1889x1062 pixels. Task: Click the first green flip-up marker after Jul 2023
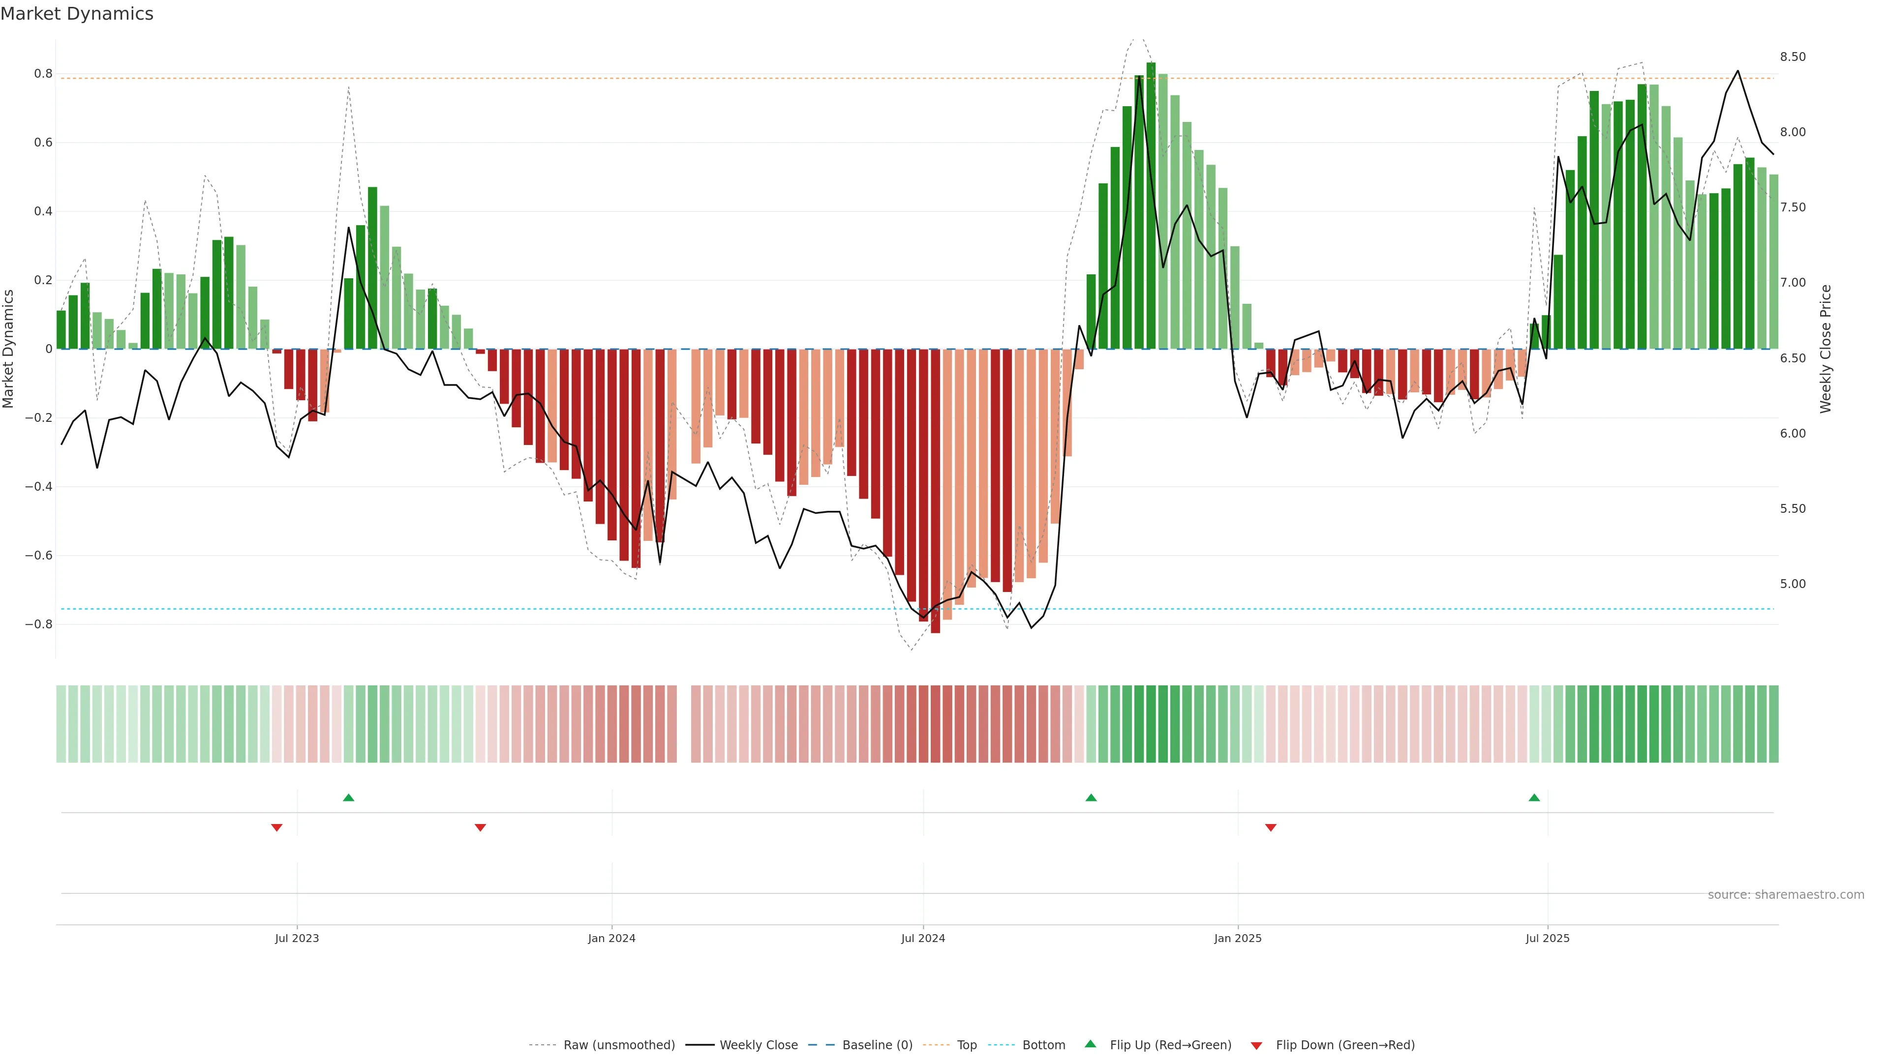pyautogui.click(x=348, y=797)
